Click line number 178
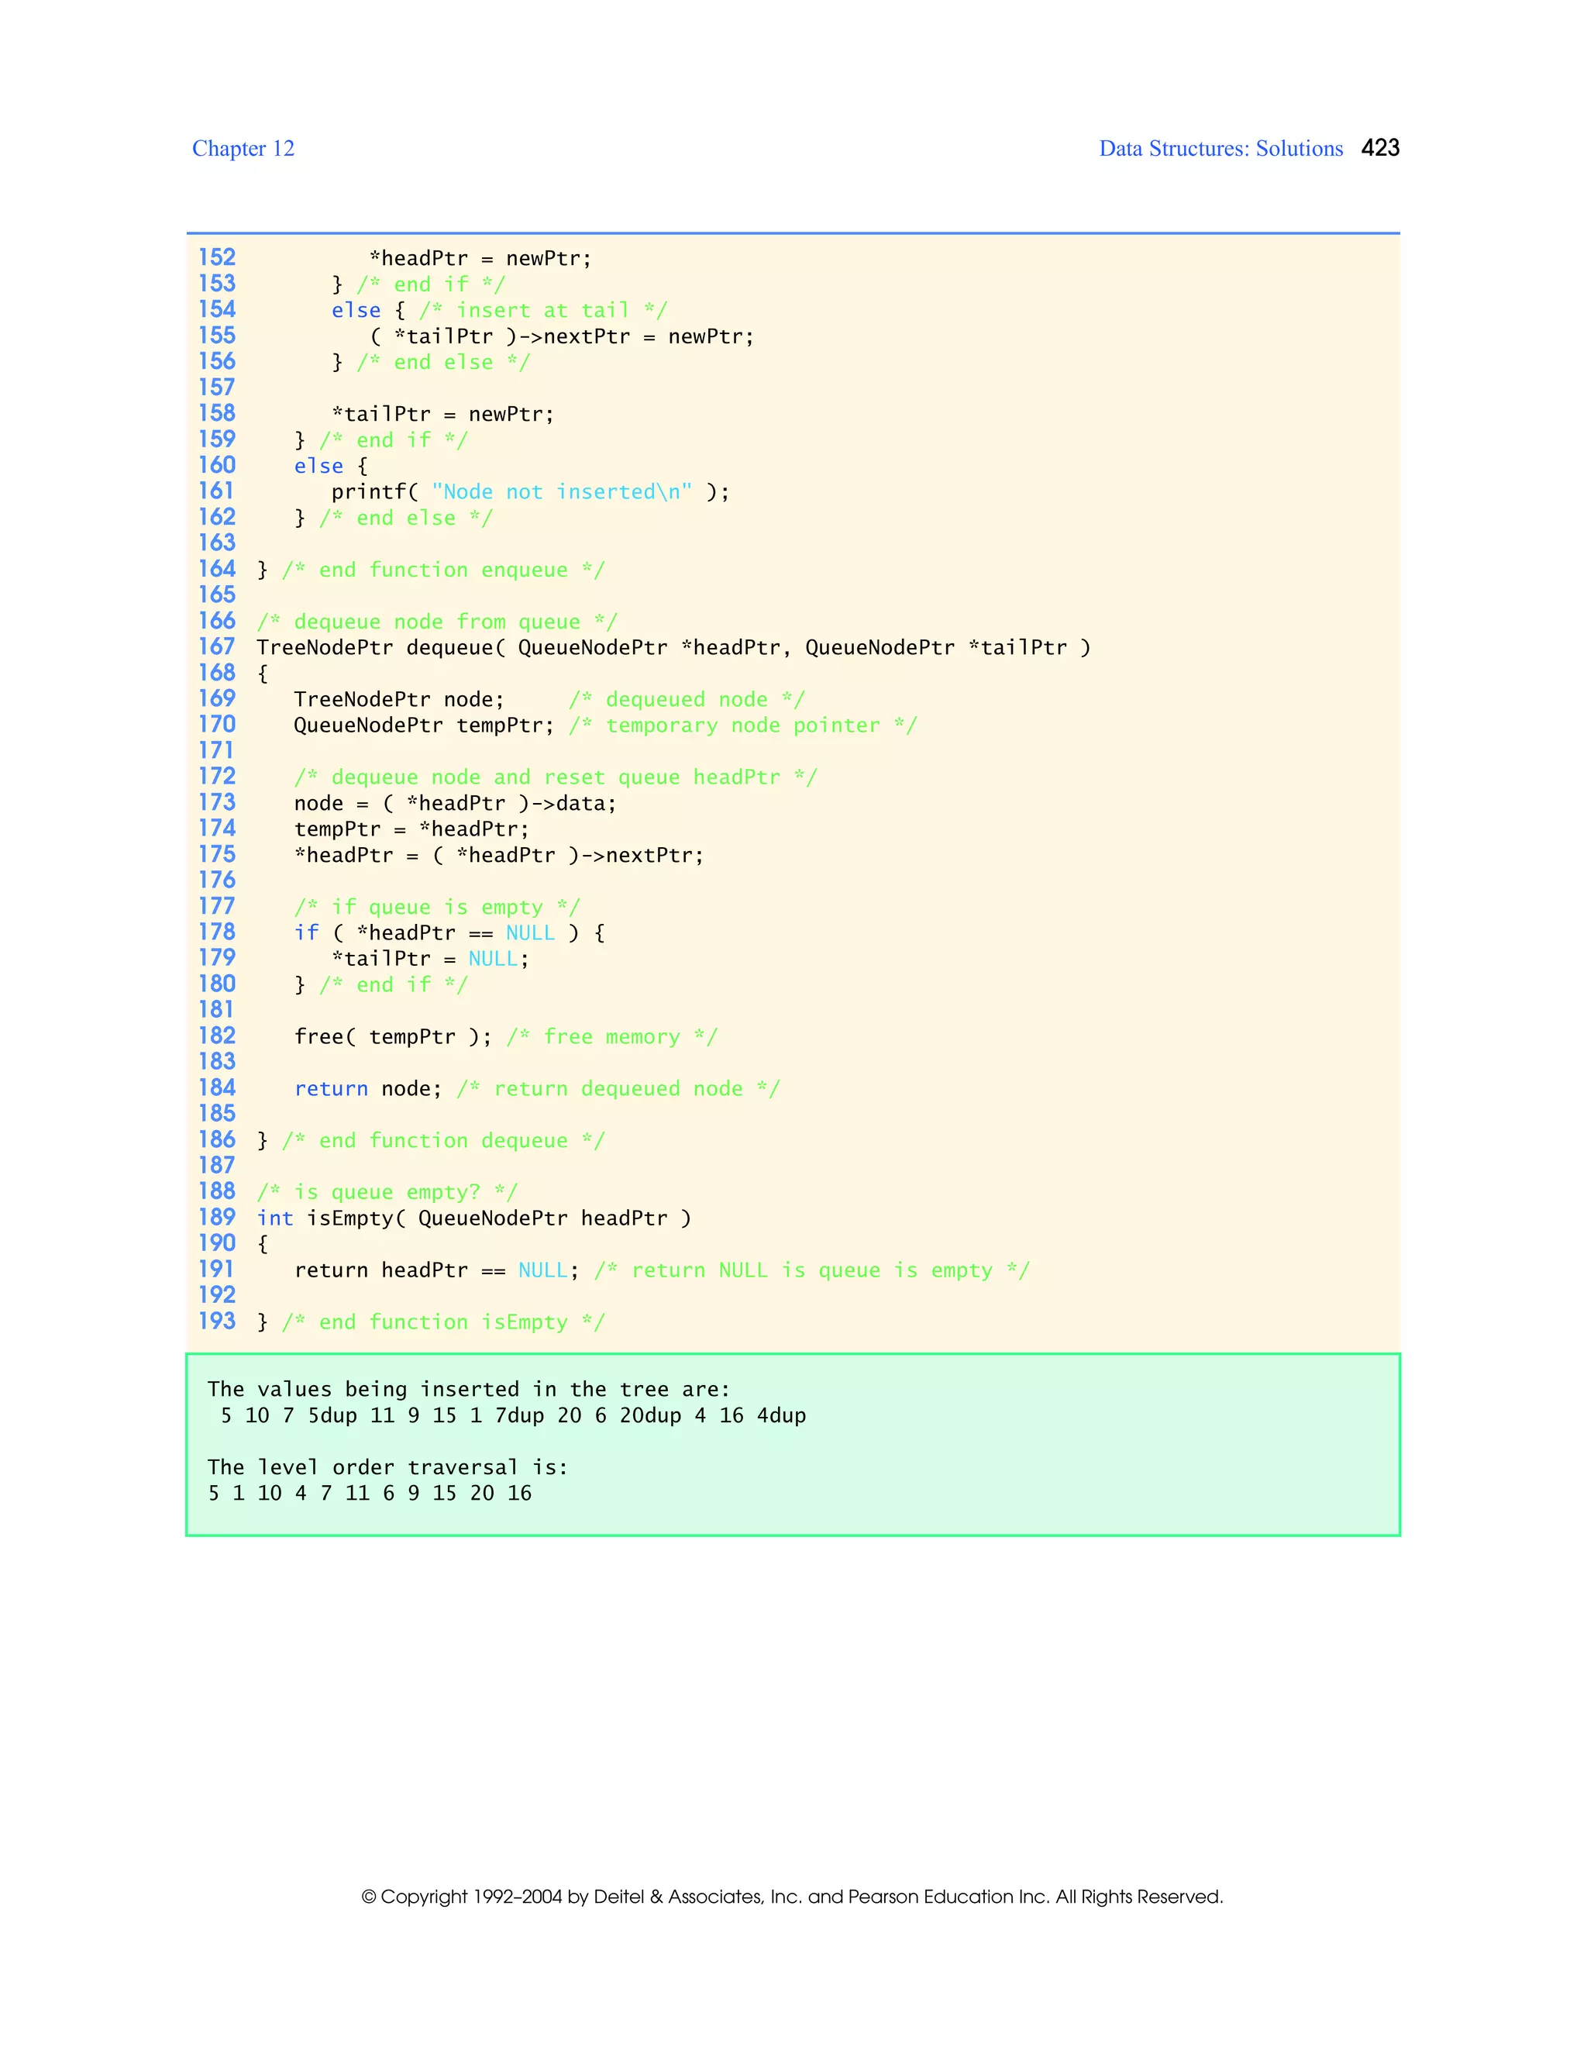 pyautogui.click(x=216, y=932)
